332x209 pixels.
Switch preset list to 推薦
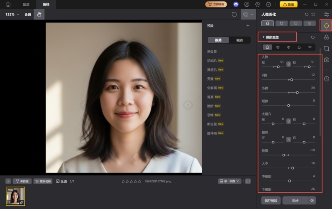218,40
